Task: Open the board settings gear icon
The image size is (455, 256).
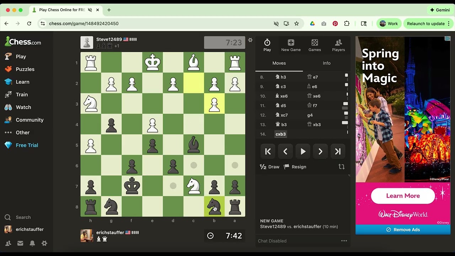Action: click(250, 40)
